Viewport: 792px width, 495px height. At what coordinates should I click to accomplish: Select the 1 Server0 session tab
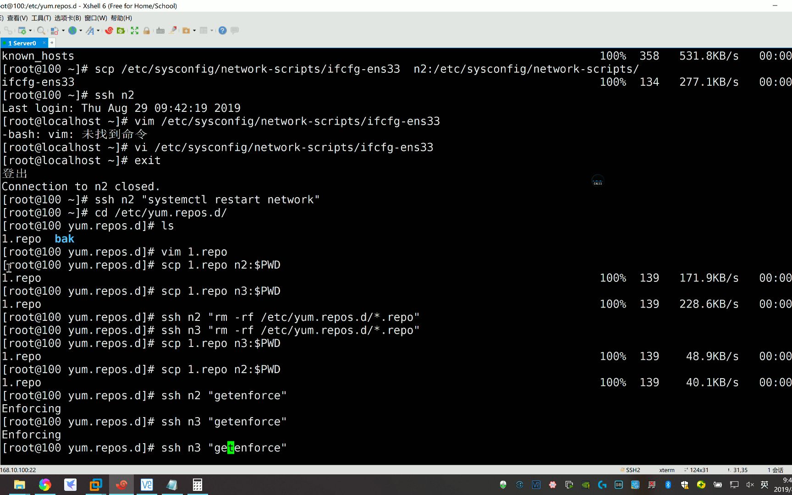tap(22, 43)
